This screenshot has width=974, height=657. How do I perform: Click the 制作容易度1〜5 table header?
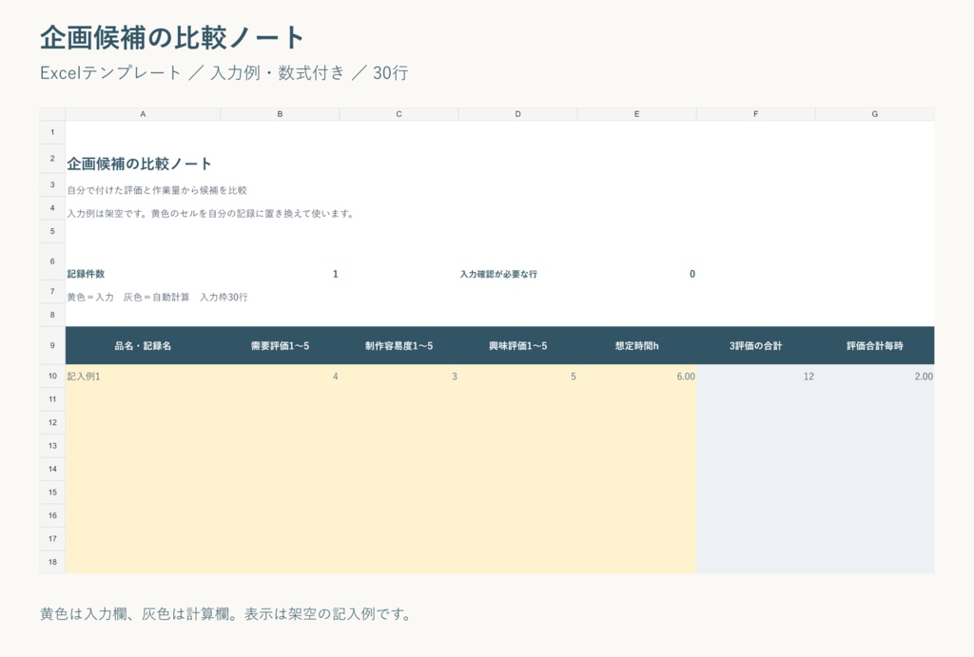click(399, 346)
